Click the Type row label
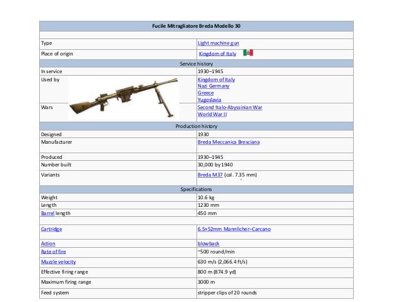 point(47,43)
